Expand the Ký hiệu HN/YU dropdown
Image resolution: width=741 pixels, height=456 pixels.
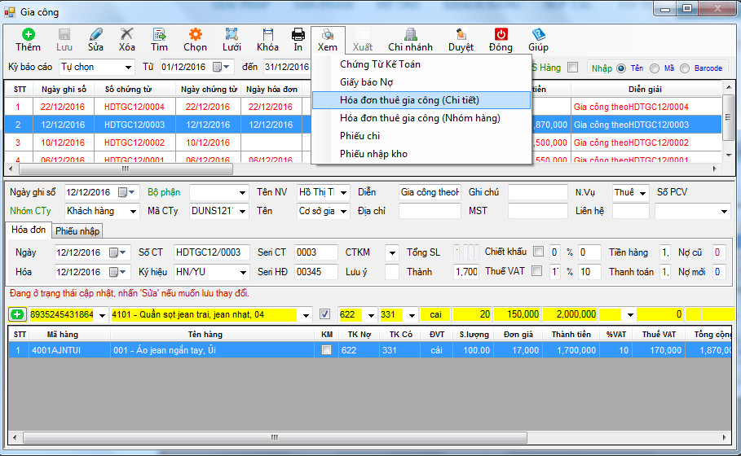243,272
